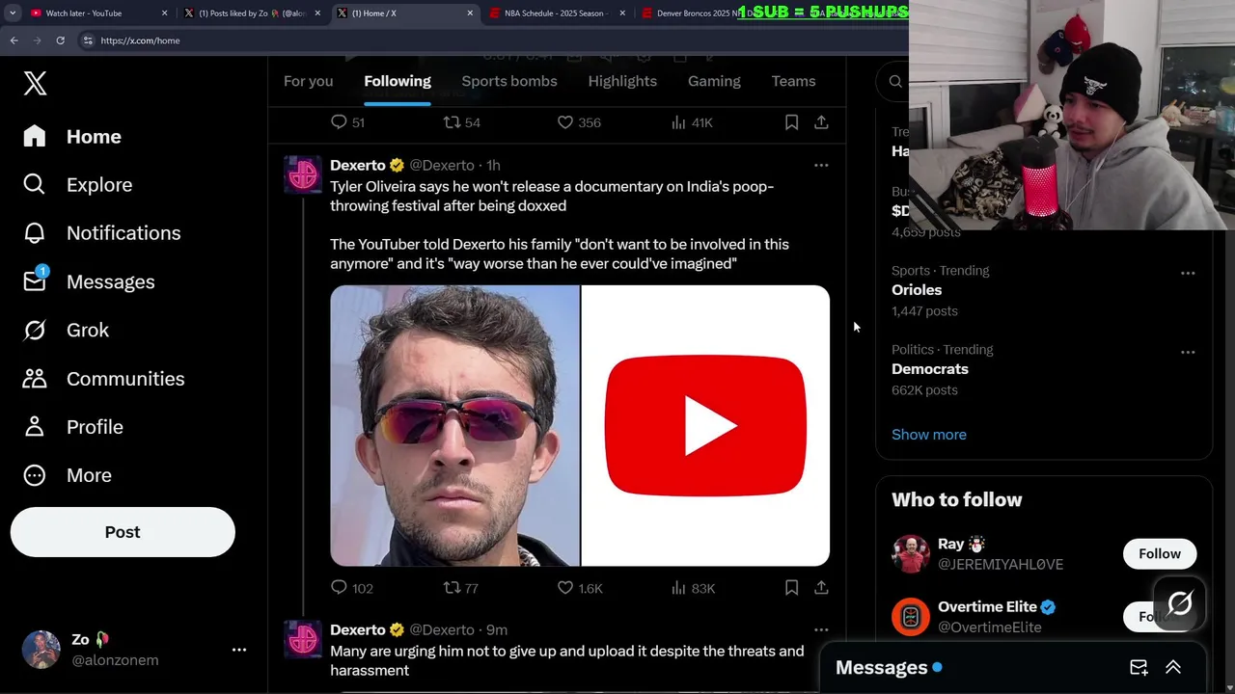The height and width of the screenshot is (694, 1235).
Task: Open more options on Dexerto 9m post
Action: click(x=821, y=629)
